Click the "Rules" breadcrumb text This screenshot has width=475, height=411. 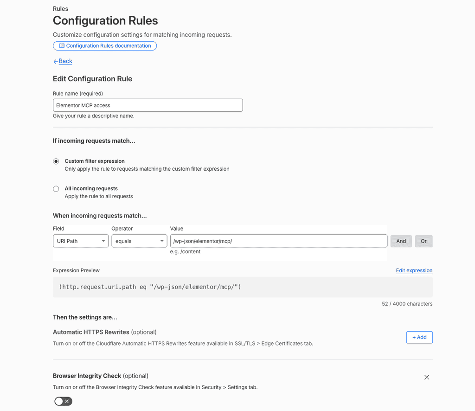61,9
